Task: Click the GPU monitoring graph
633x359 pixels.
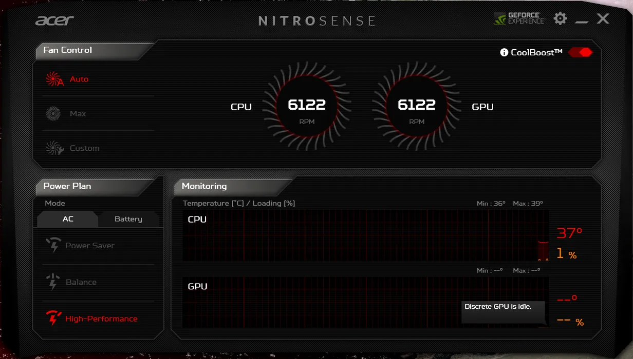Action: tap(366, 302)
